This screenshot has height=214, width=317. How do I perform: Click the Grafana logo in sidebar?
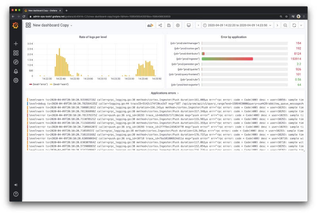click(15, 25)
